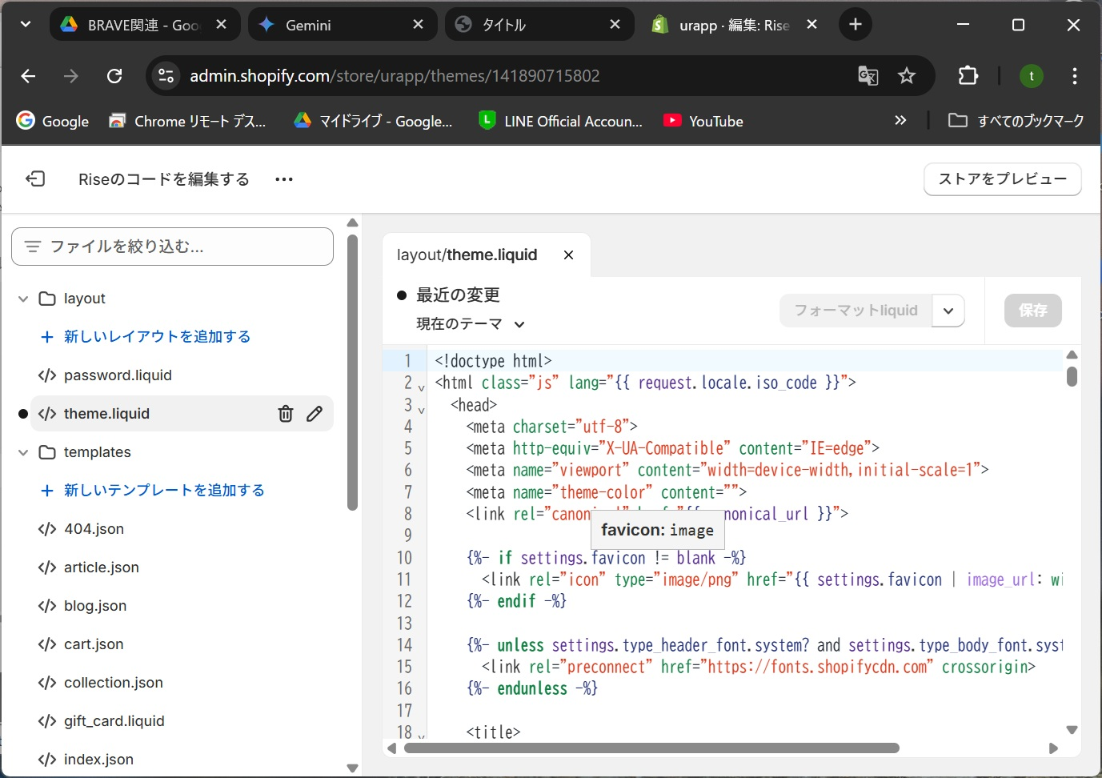Click the ストアをプレビュー button
The width and height of the screenshot is (1102, 778).
1003,178
